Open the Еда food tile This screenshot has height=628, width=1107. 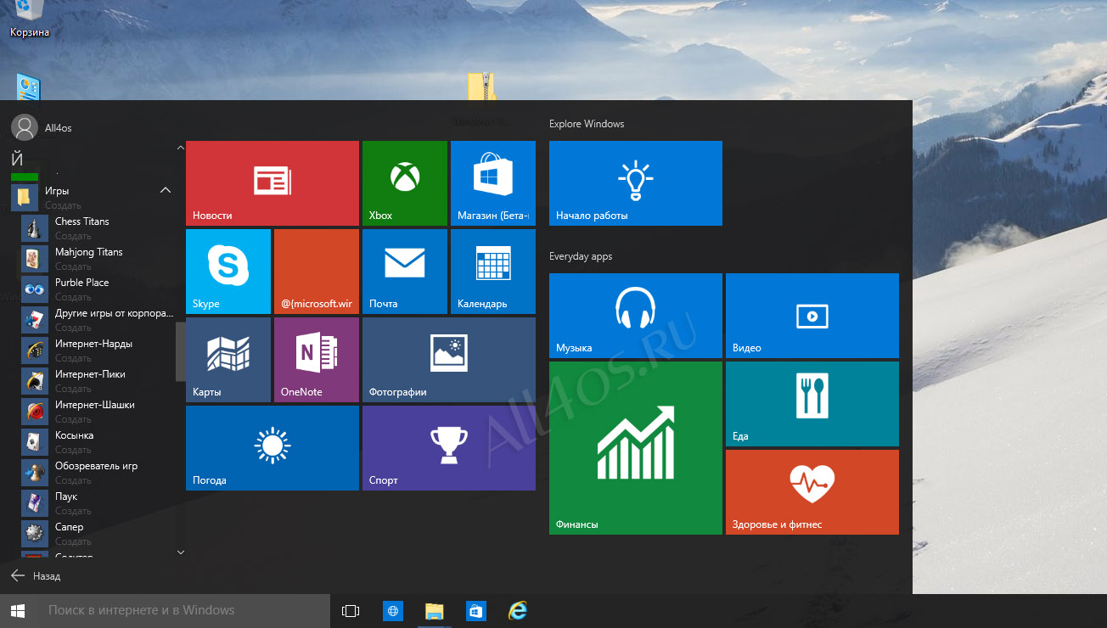click(x=812, y=404)
